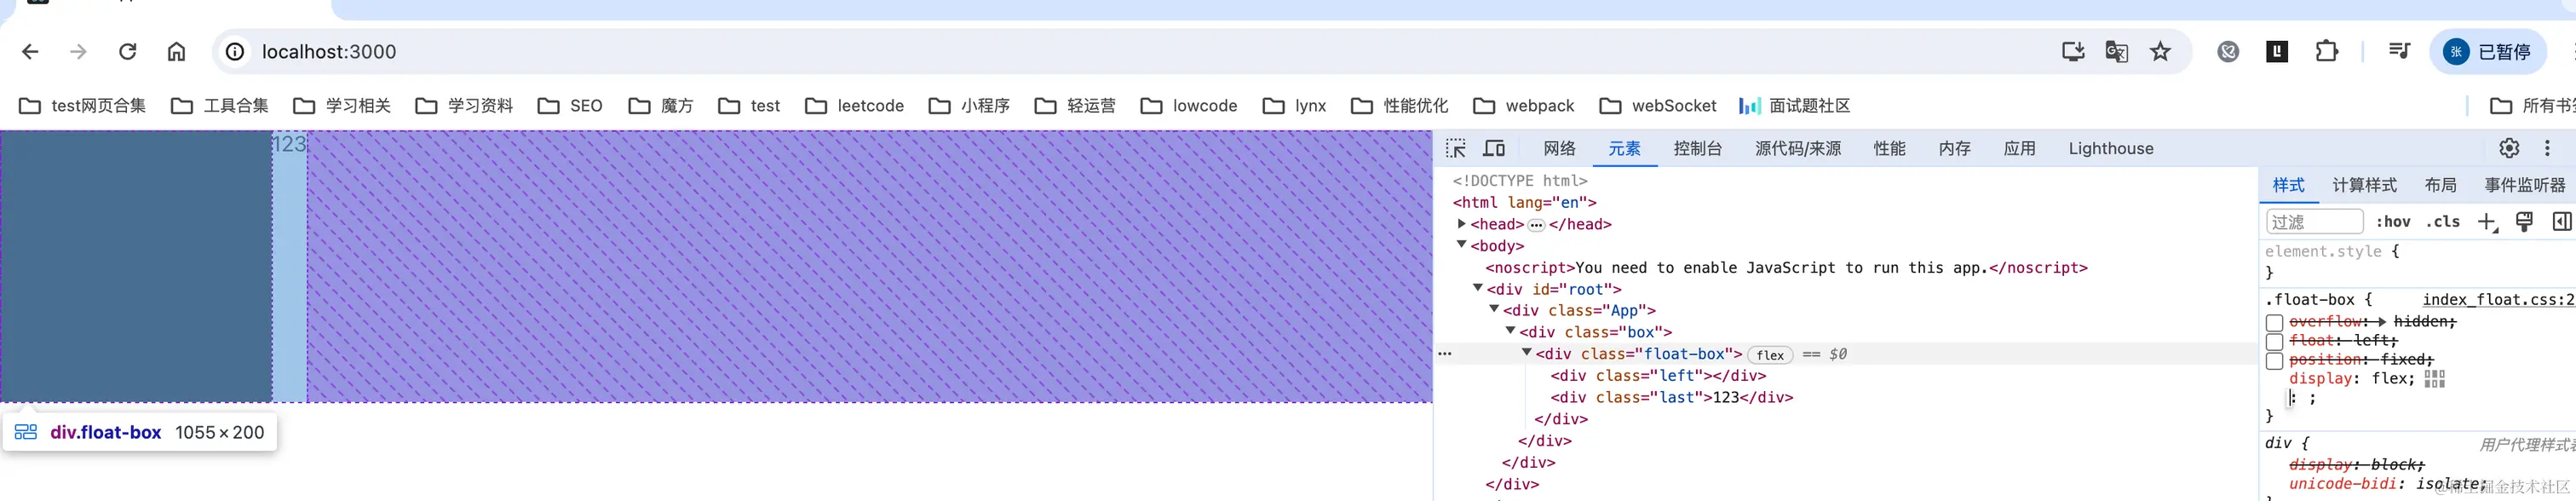Switch to the Lighthouse tab

(2111, 149)
